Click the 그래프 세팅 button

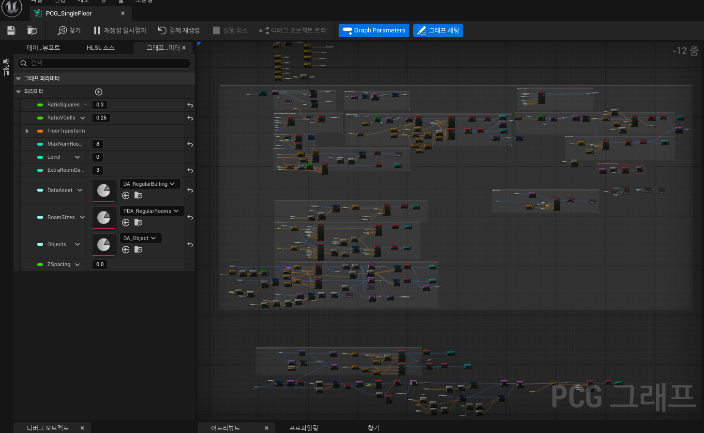438,30
